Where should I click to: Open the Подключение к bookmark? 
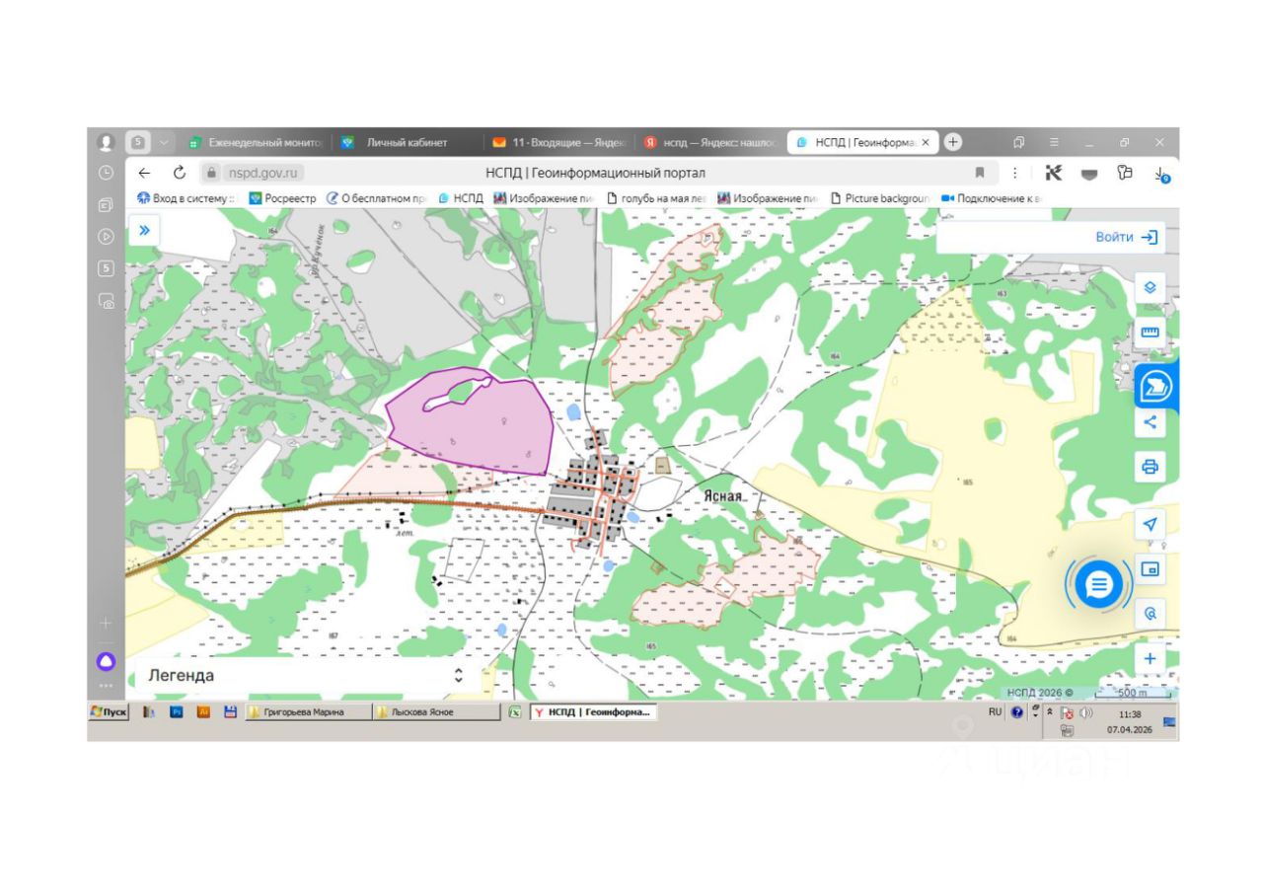tap(991, 198)
